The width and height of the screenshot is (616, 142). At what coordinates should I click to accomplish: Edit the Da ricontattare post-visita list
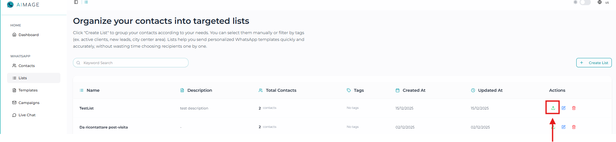click(563, 127)
